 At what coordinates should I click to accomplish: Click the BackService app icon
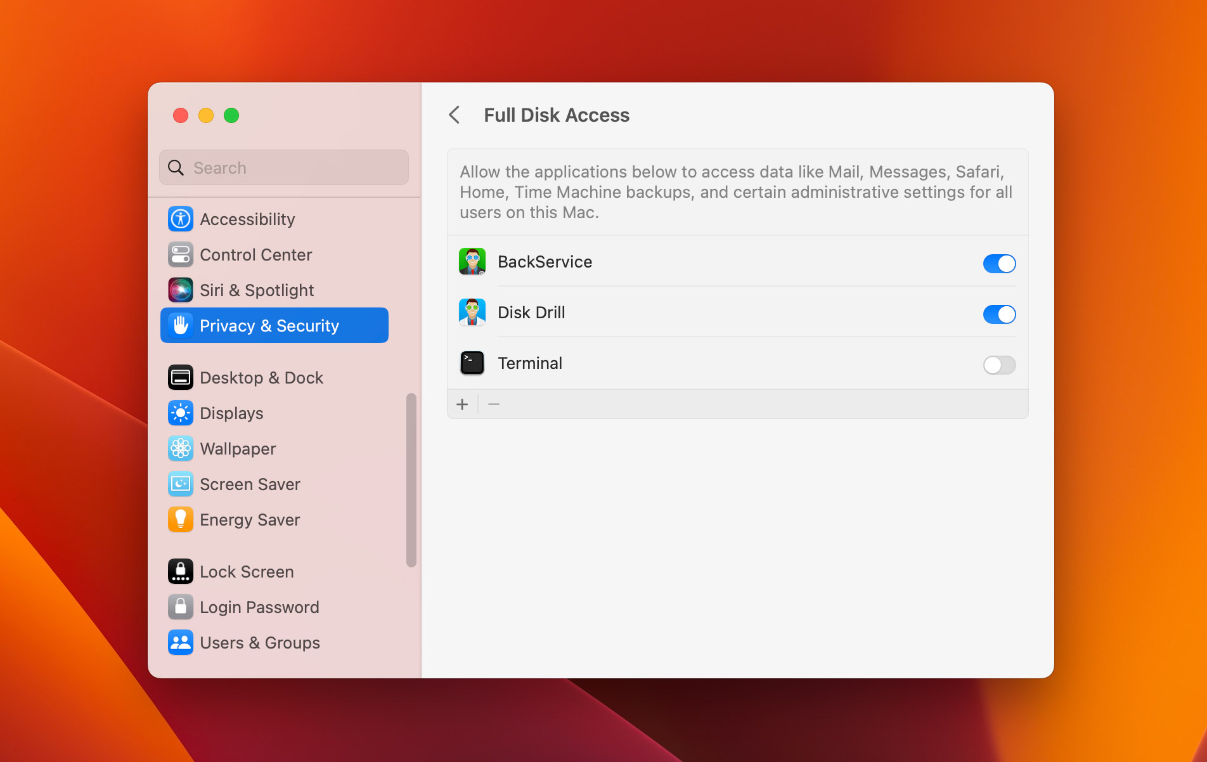point(472,262)
